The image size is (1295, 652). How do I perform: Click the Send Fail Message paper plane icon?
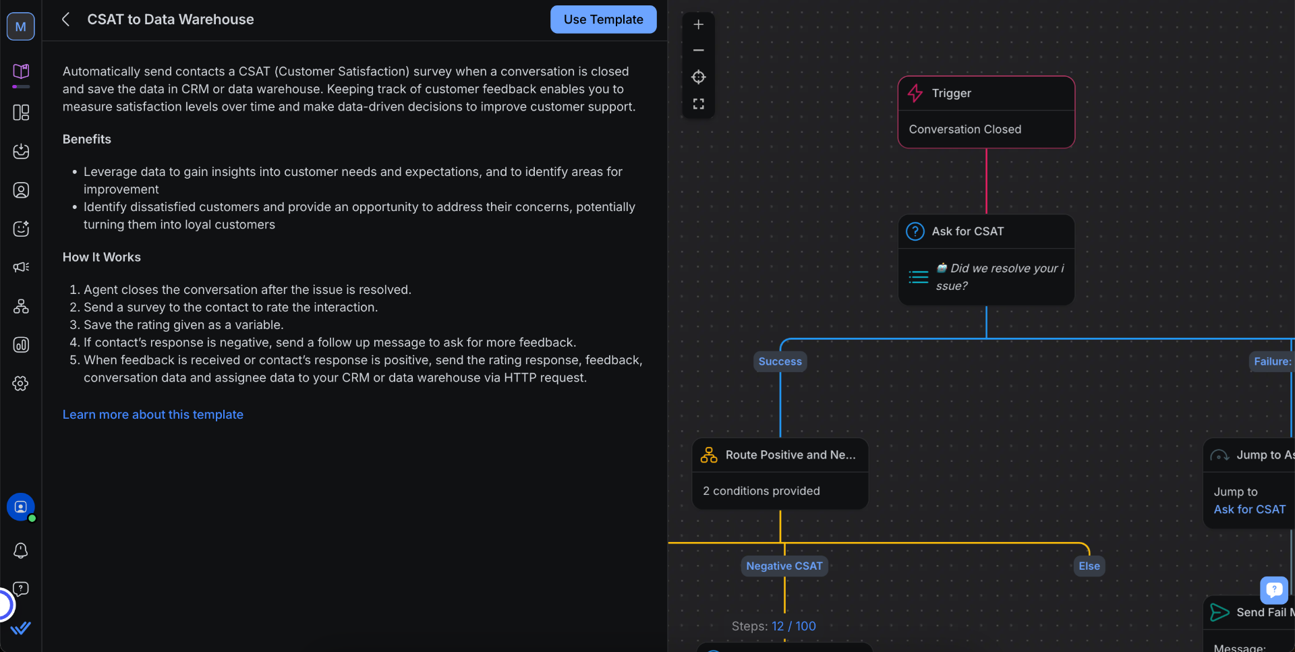pos(1219,612)
